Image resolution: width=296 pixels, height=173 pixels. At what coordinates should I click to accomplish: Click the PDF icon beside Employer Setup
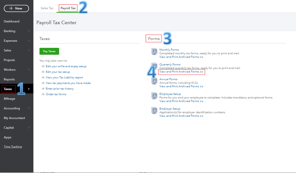pyautogui.click(x=154, y=110)
